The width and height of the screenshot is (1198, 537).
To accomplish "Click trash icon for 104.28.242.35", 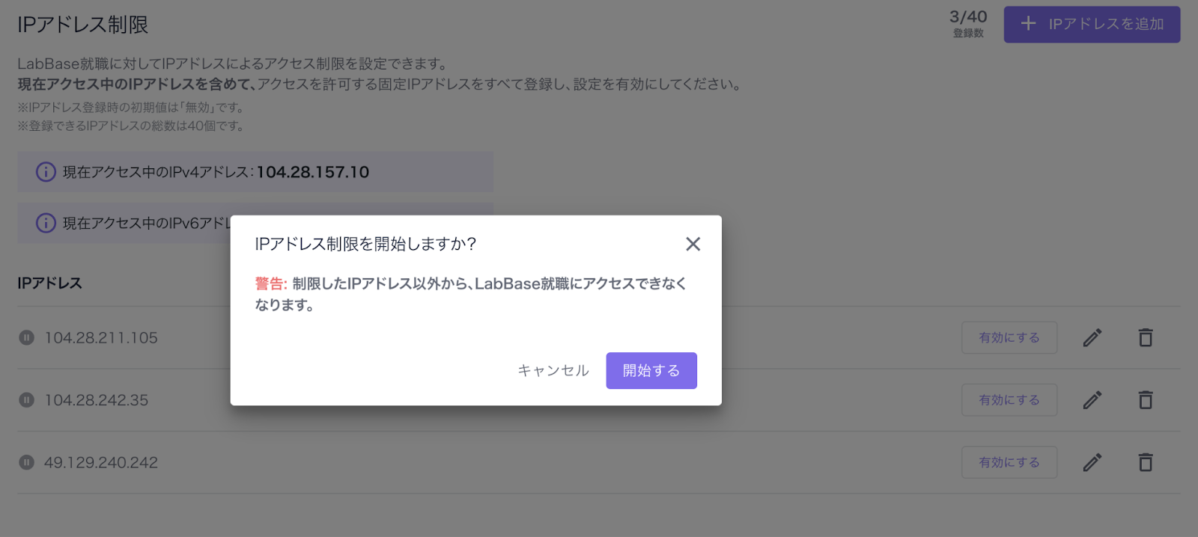I will point(1145,400).
